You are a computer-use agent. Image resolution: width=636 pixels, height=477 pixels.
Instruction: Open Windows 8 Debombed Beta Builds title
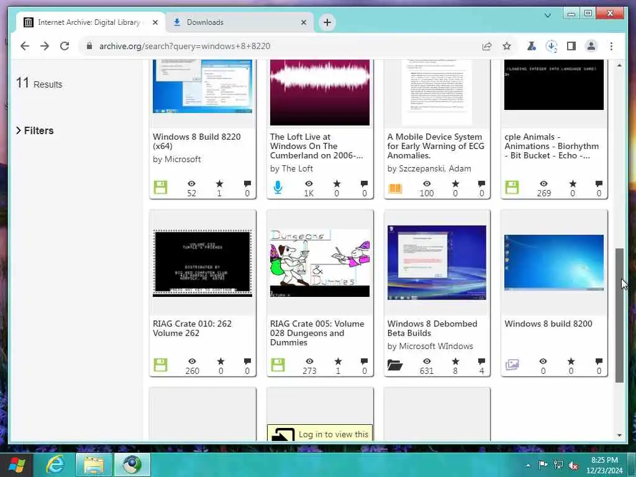(432, 328)
